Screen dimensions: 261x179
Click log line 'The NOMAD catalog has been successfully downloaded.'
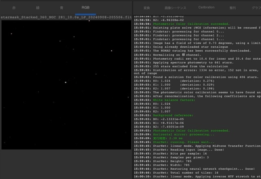coord(192,51)
